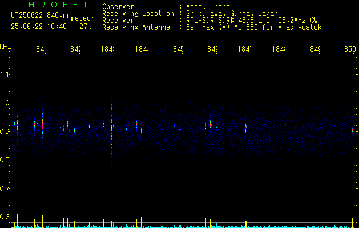Click the 1841 time axis marker

tap(39, 49)
